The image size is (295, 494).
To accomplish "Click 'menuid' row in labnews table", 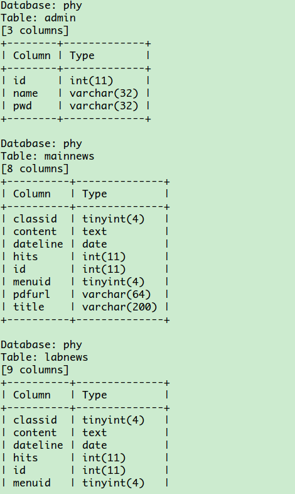I will [85, 483].
